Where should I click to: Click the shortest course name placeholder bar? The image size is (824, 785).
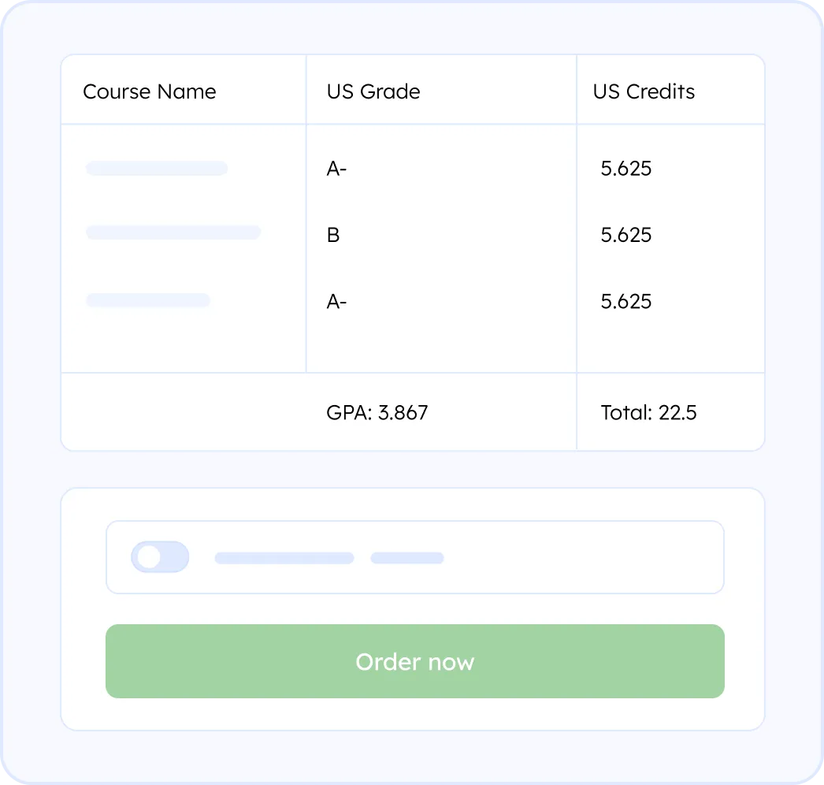[147, 300]
